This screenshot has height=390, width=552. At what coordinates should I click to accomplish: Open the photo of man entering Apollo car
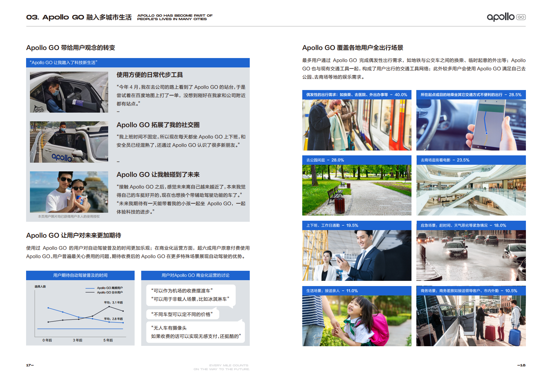69,92
